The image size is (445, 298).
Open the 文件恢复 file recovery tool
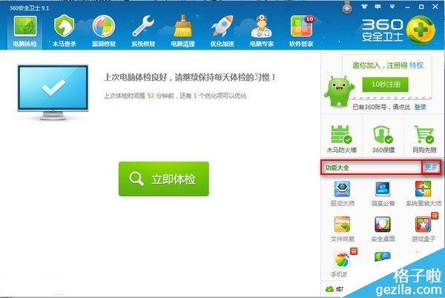point(342,229)
